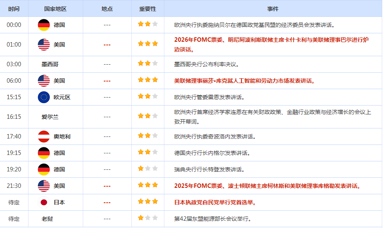This screenshot has width=383, height=228.
Task: Click the US flag in the 21:30 row
Action: tap(43, 186)
